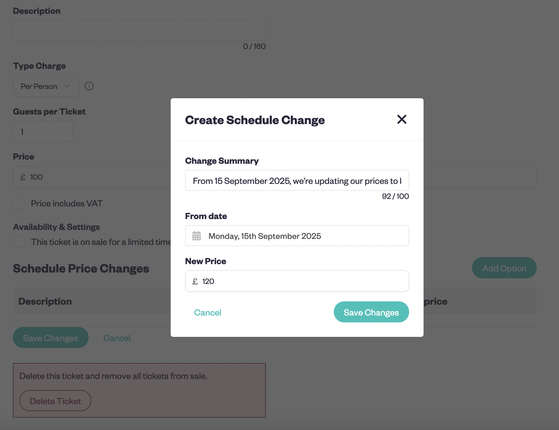559x430 pixels.
Task: Open the From date picker field
Action: click(x=297, y=236)
